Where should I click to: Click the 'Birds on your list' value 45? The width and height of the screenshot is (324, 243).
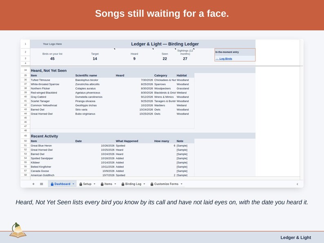click(x=52, y=59)
